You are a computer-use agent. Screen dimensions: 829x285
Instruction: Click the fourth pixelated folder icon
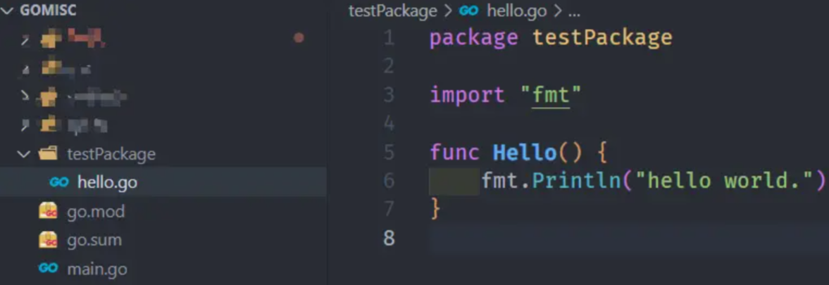point(49,125)
